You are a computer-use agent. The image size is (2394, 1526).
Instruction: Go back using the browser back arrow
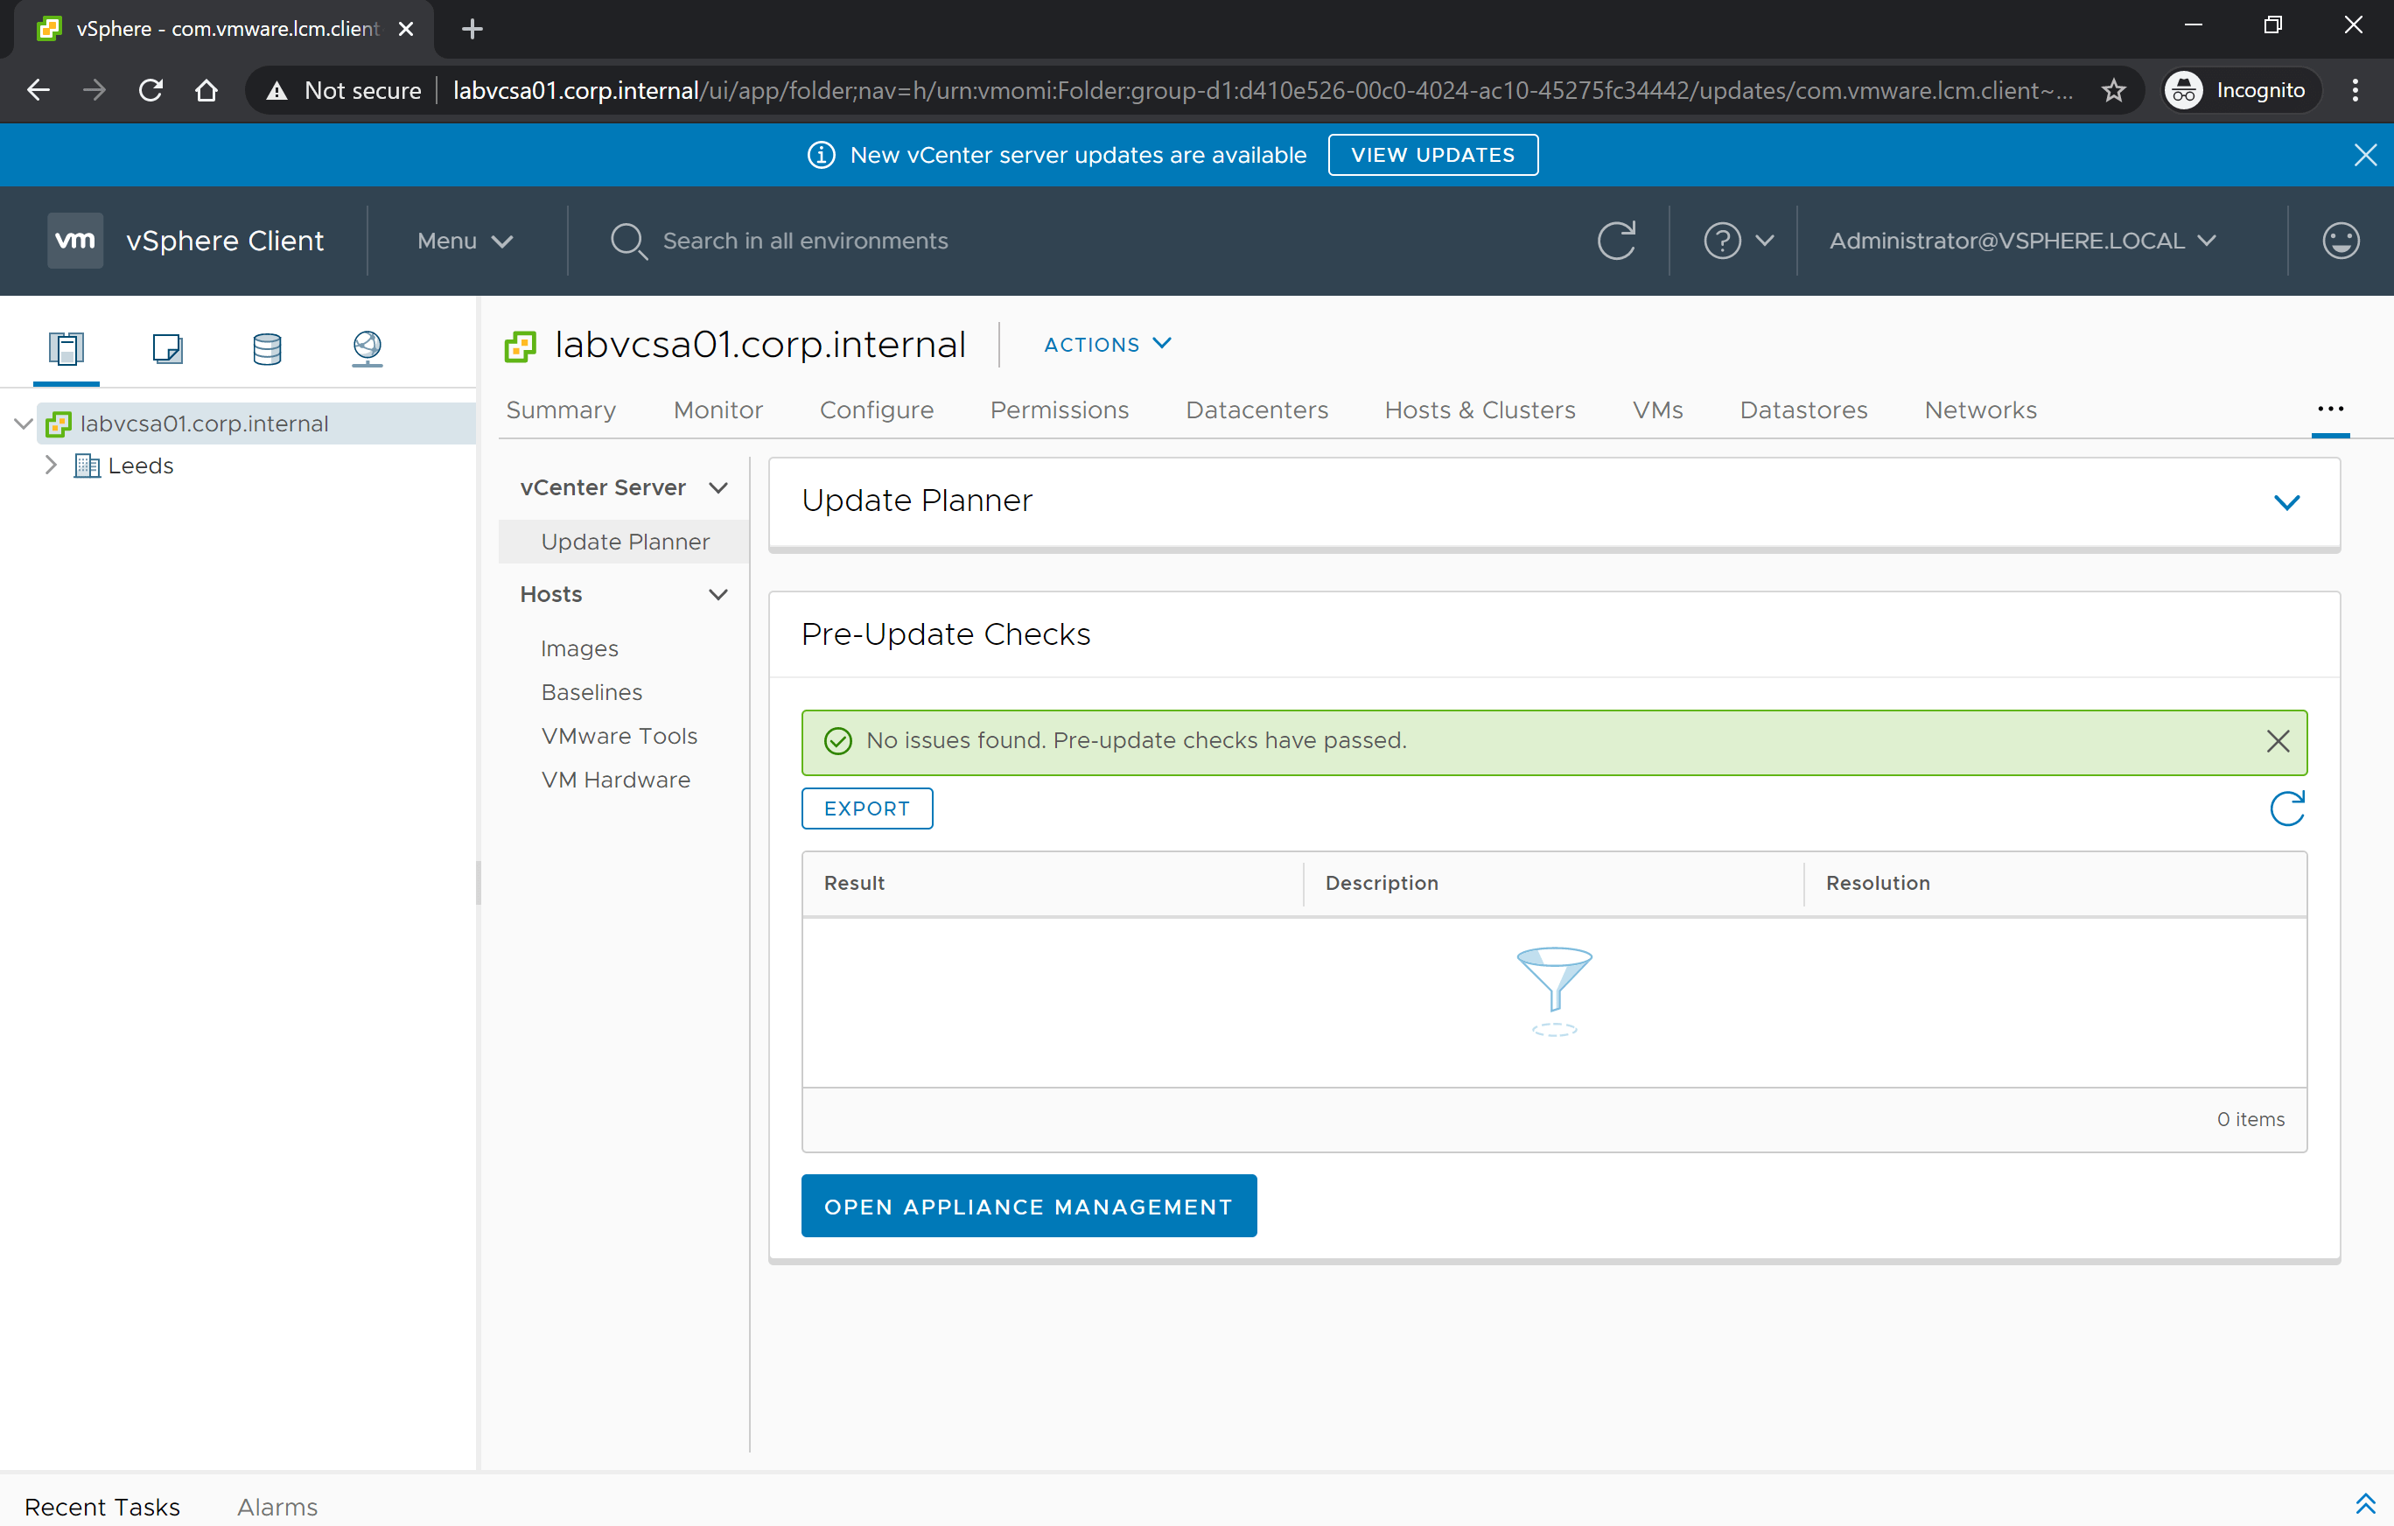click(x=38, y=90)
